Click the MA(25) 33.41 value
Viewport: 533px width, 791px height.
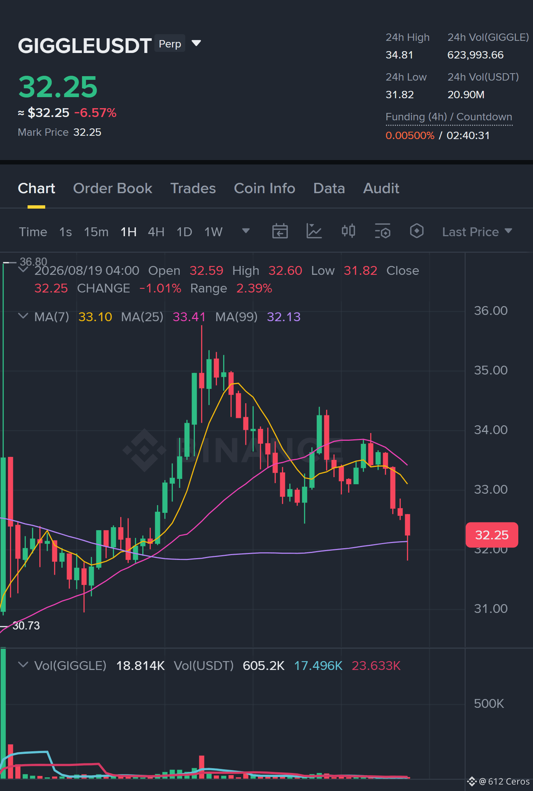tap(189, 317)
